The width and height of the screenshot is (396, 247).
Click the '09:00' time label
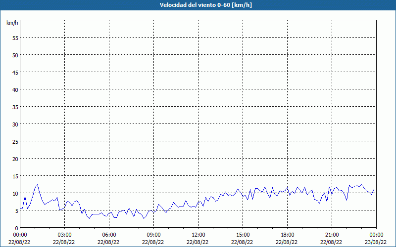(x=153, y=235)
